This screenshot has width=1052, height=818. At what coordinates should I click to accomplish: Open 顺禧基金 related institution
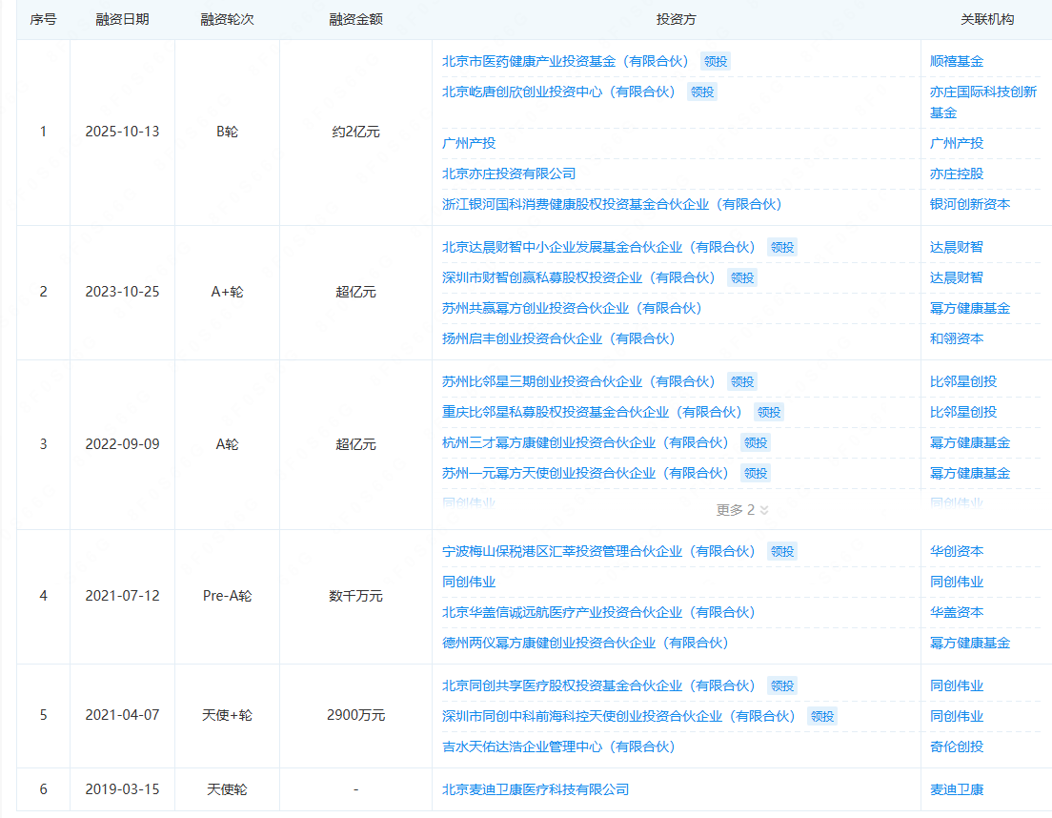click(x=956, y=61)
